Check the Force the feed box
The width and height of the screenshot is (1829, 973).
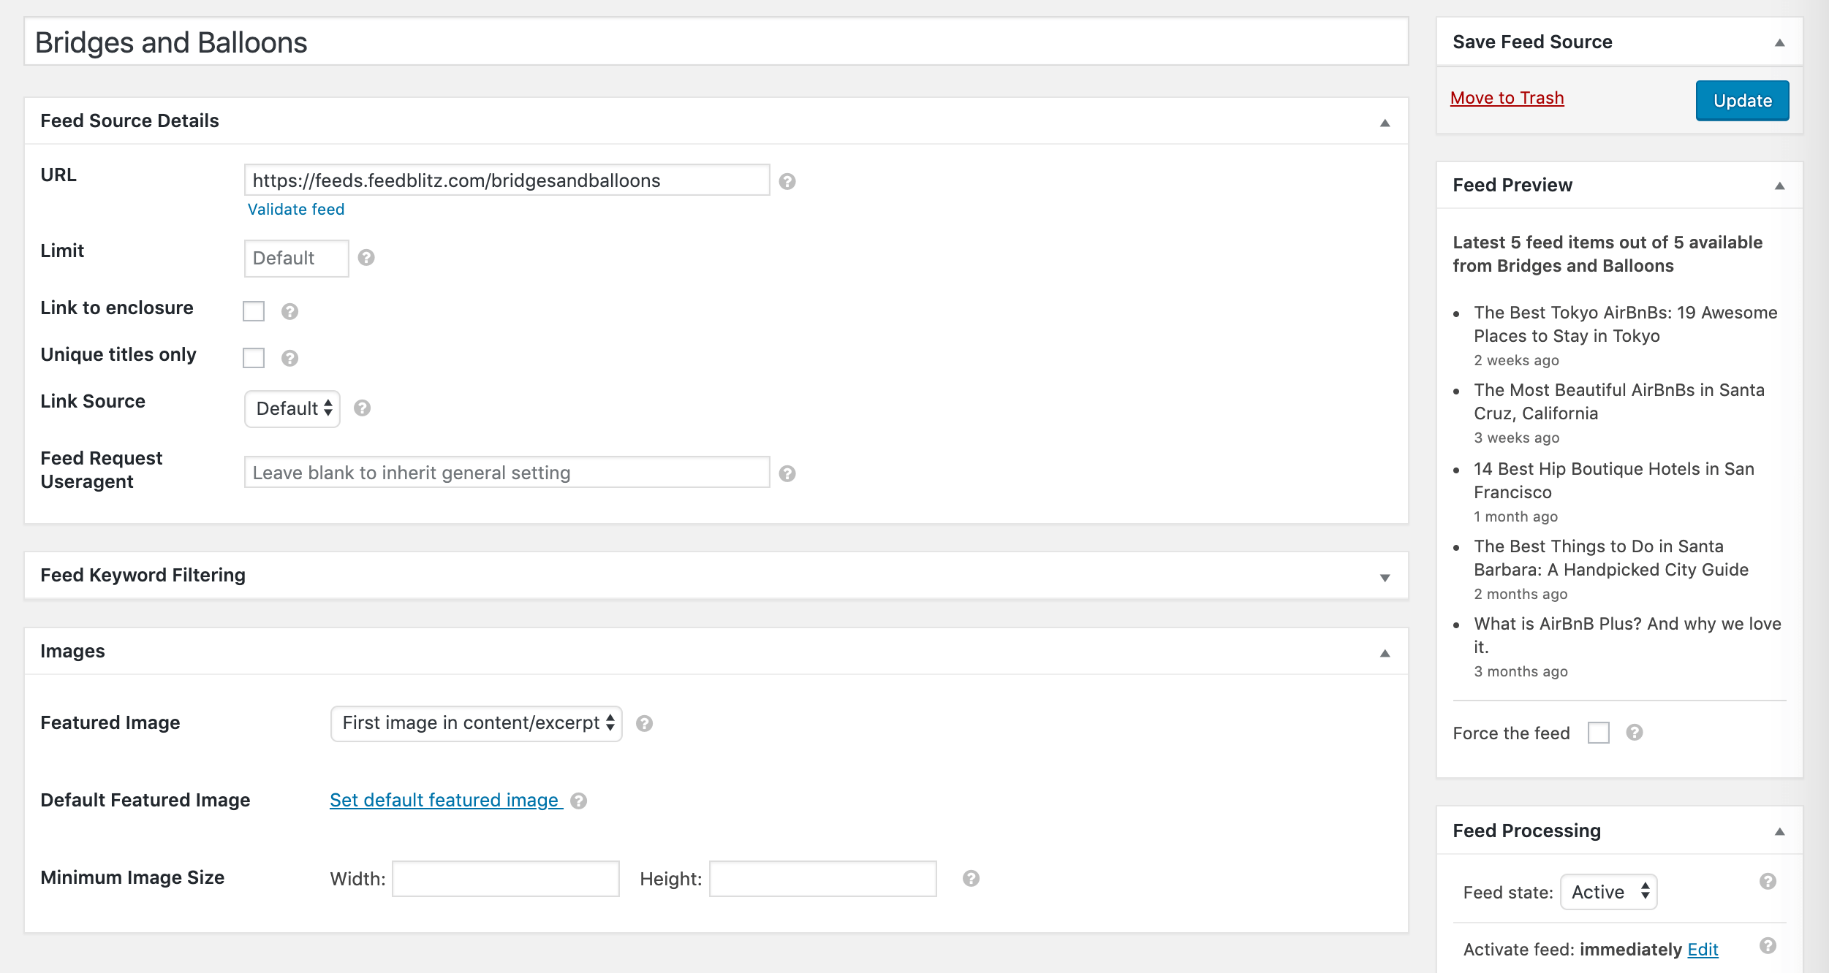click(x=1599, y=733)
